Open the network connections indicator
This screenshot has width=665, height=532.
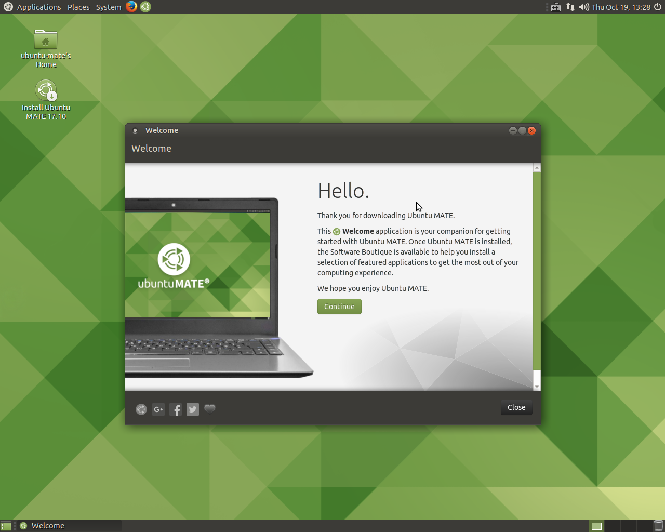click(x=570, y=7)
